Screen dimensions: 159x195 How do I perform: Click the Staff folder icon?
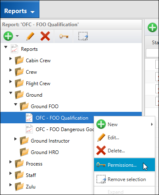[x=19, y=175]
